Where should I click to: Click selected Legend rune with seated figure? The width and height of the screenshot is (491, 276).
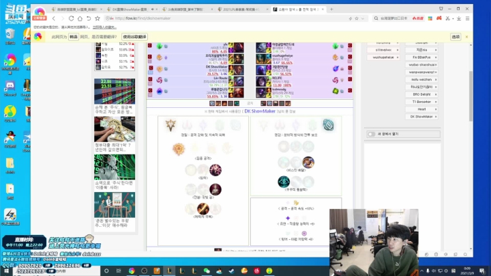215,189
